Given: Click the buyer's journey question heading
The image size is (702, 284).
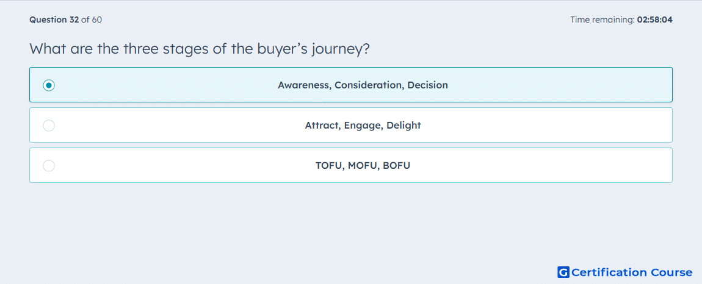Looking at the screenshot, I should [x=200, y=48].
